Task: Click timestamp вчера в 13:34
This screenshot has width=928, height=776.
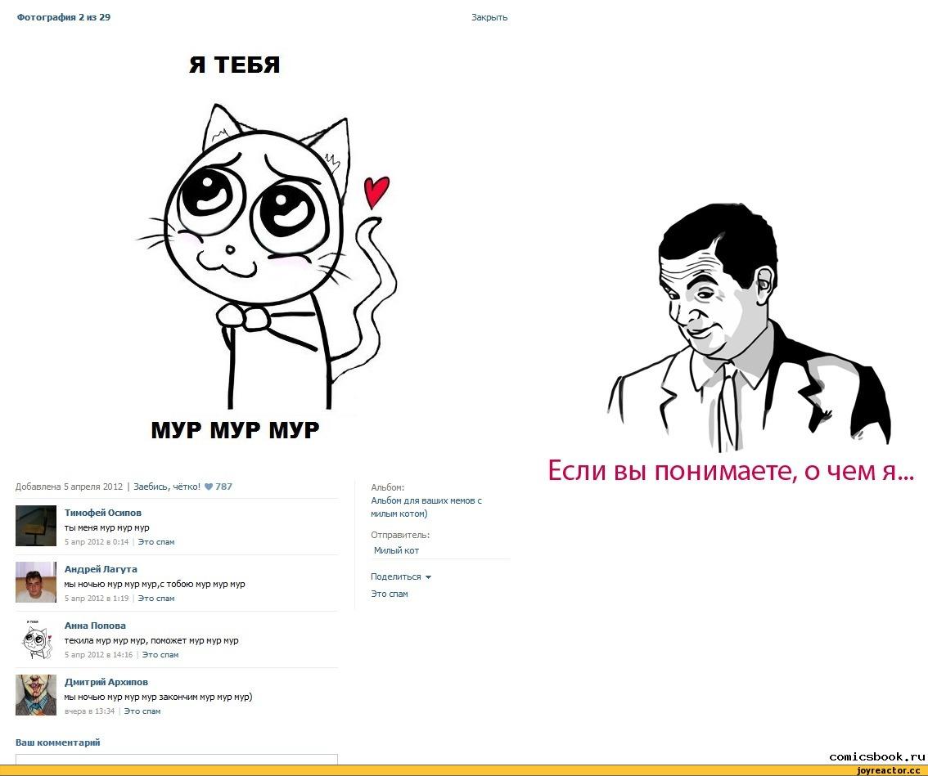Action: click(x=89, y=711)
